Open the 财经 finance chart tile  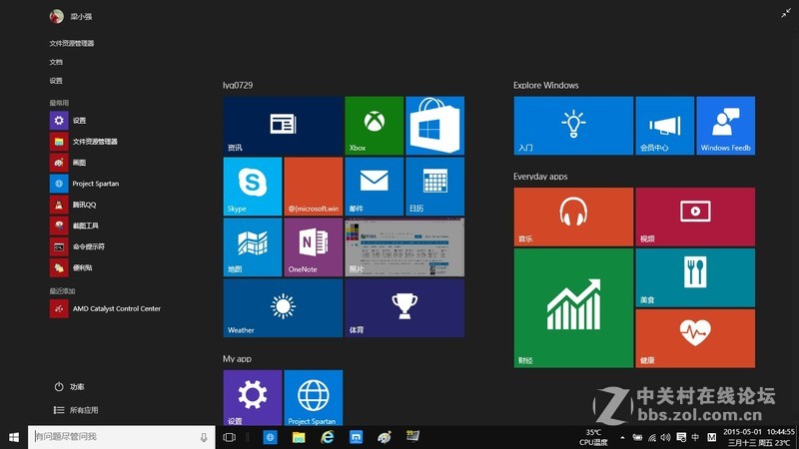tap(573, 308)
